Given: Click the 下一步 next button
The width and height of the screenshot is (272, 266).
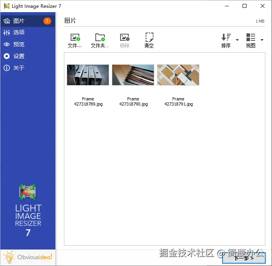Looking at the screenshot, I should click(x=244, y=258).
